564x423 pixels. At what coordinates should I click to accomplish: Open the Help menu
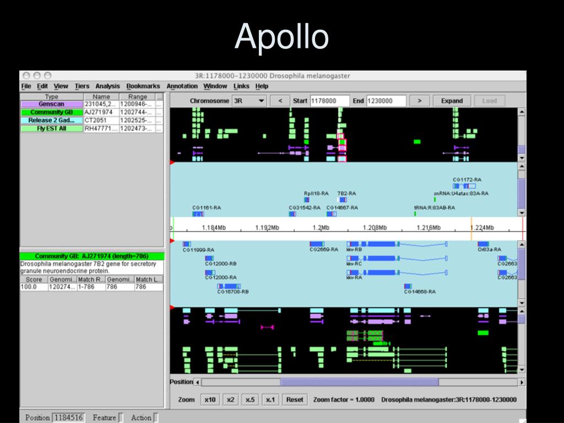coord(262,86)
